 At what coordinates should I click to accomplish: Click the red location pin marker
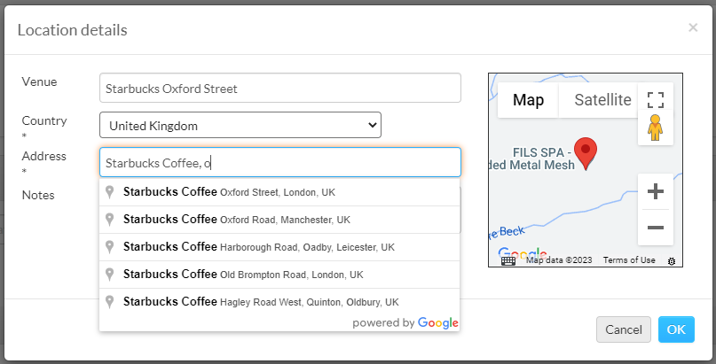coord(586,153)
